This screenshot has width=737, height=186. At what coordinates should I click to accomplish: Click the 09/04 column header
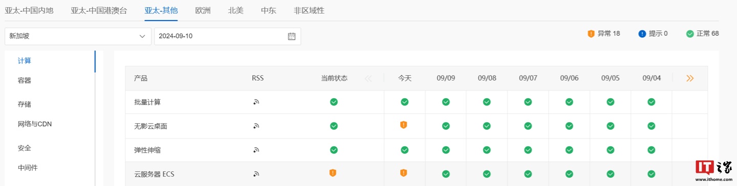[x=652, y=78]
